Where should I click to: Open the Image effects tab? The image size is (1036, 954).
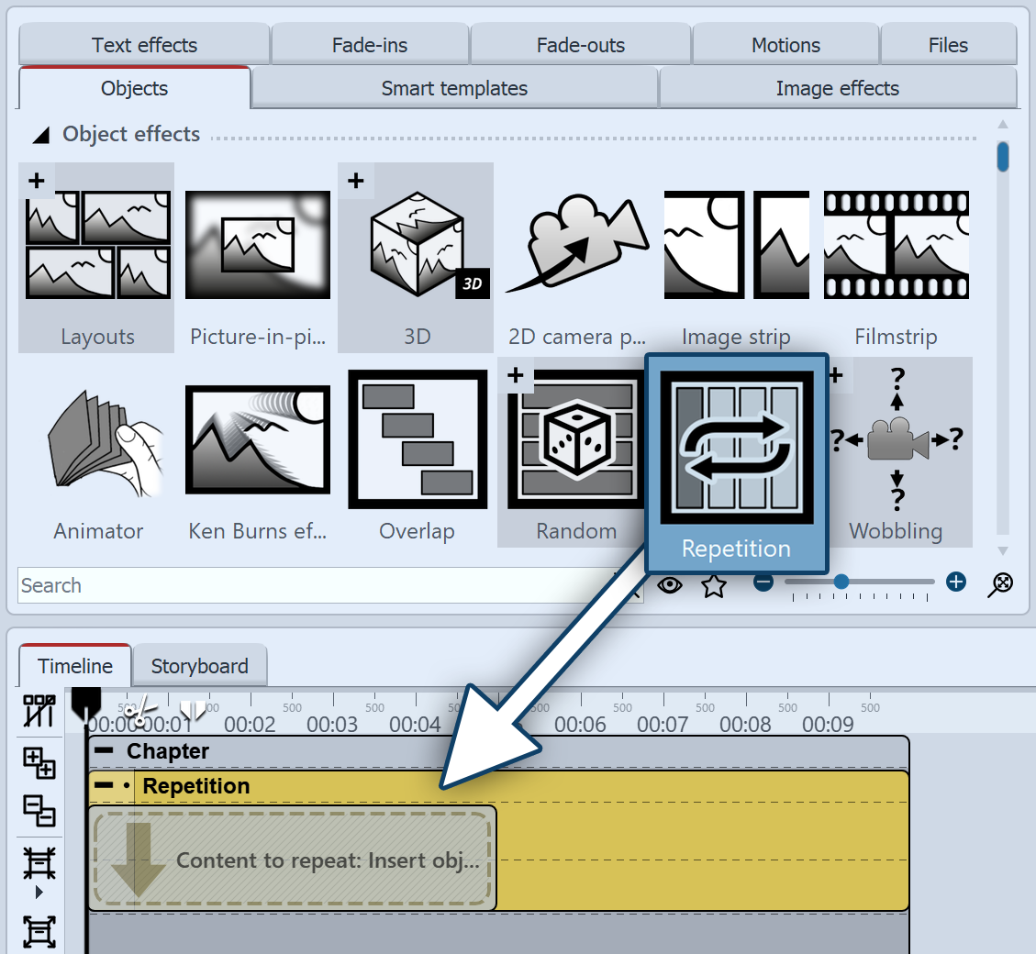[x=837, y=89]
